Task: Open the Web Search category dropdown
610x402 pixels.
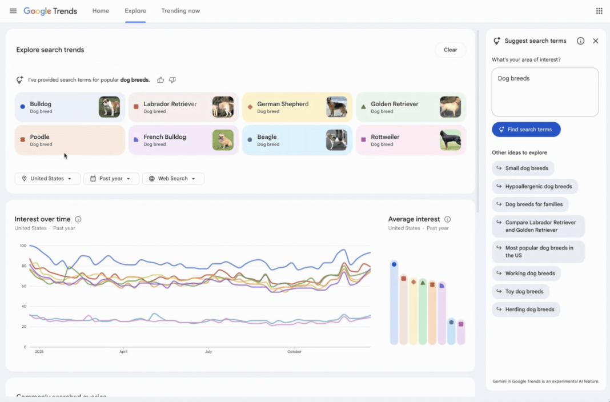Action: pyautogui.click(x=173, y=178)
